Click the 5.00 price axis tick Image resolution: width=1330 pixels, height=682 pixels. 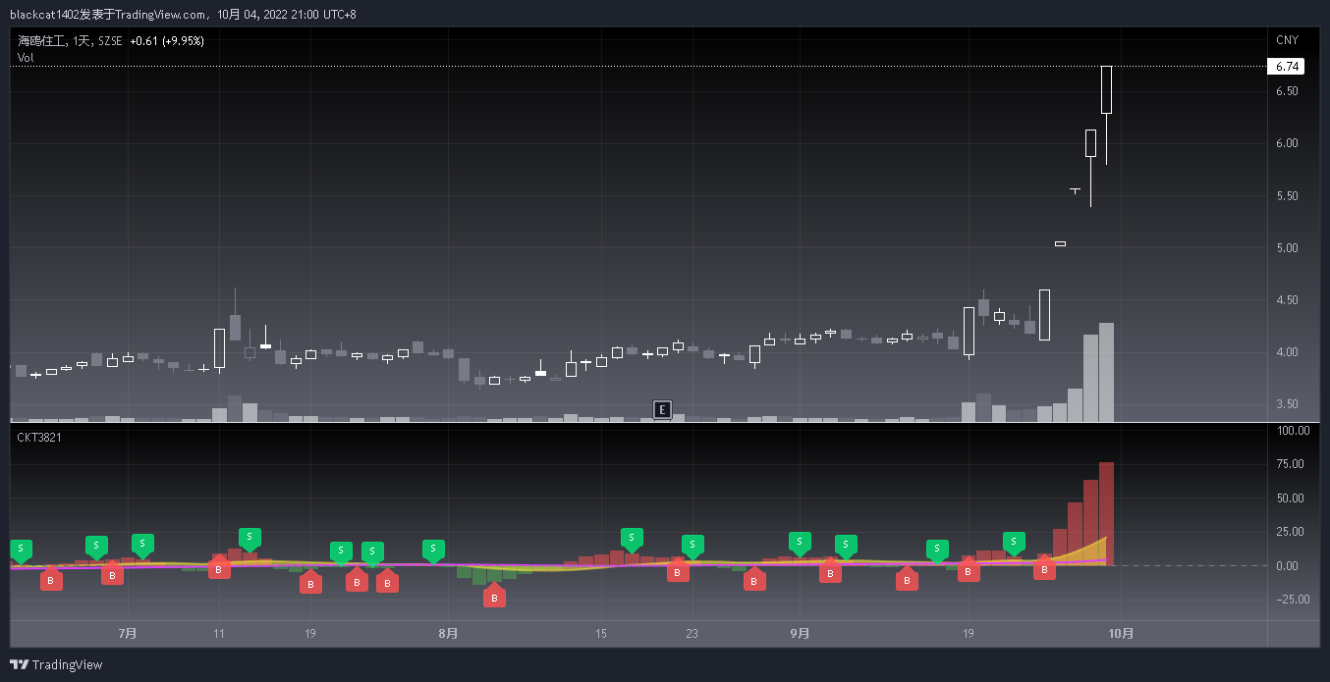point(1287,248)
